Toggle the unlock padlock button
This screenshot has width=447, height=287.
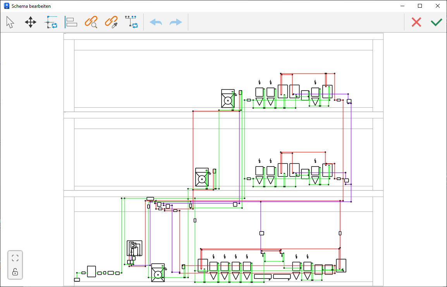click(x=15, y=272)
